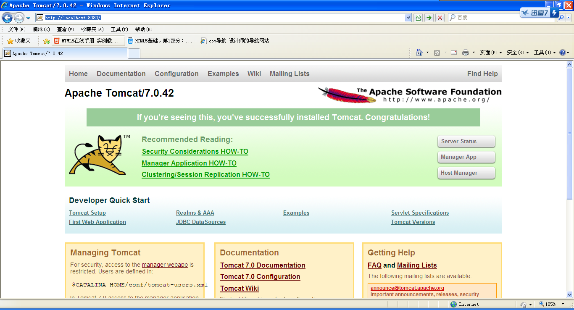Open the 帮助(H) menu

(144, 29)
